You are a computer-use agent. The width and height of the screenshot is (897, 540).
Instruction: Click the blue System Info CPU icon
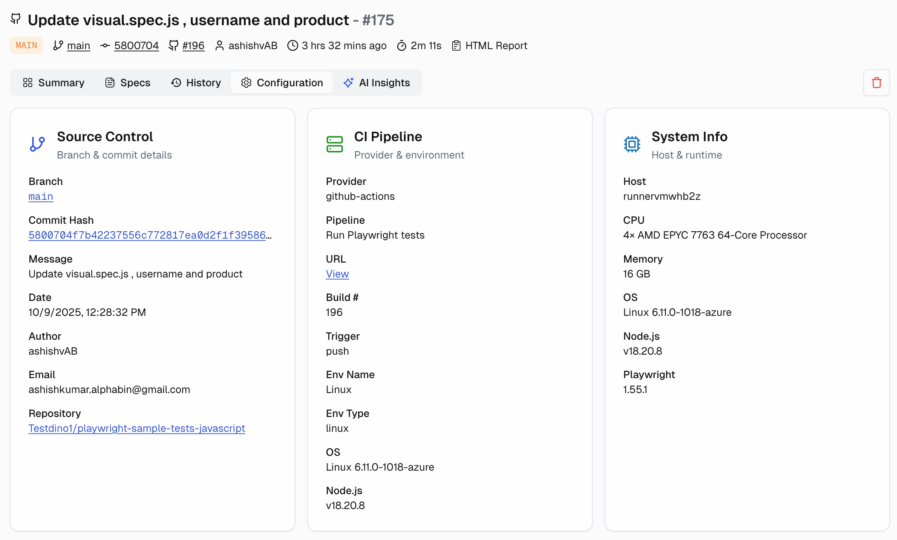[632, 144]
